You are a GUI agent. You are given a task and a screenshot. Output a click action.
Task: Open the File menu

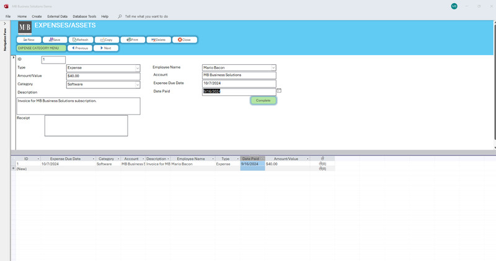[x=8, y=17]
